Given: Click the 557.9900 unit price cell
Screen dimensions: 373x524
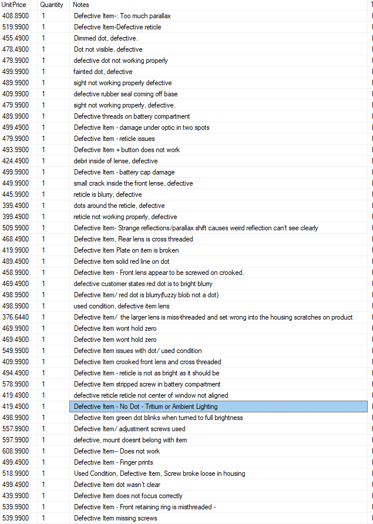Looking at the screenshot, I should coord(18,429).
